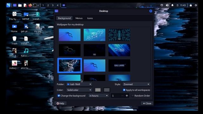This screenshot has width=203, height=114.
Task: Select the Desktop window taskbar button
Action: 64,5
